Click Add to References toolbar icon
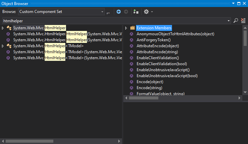Viewport: 248px width, 144px height. click(136, 12)
